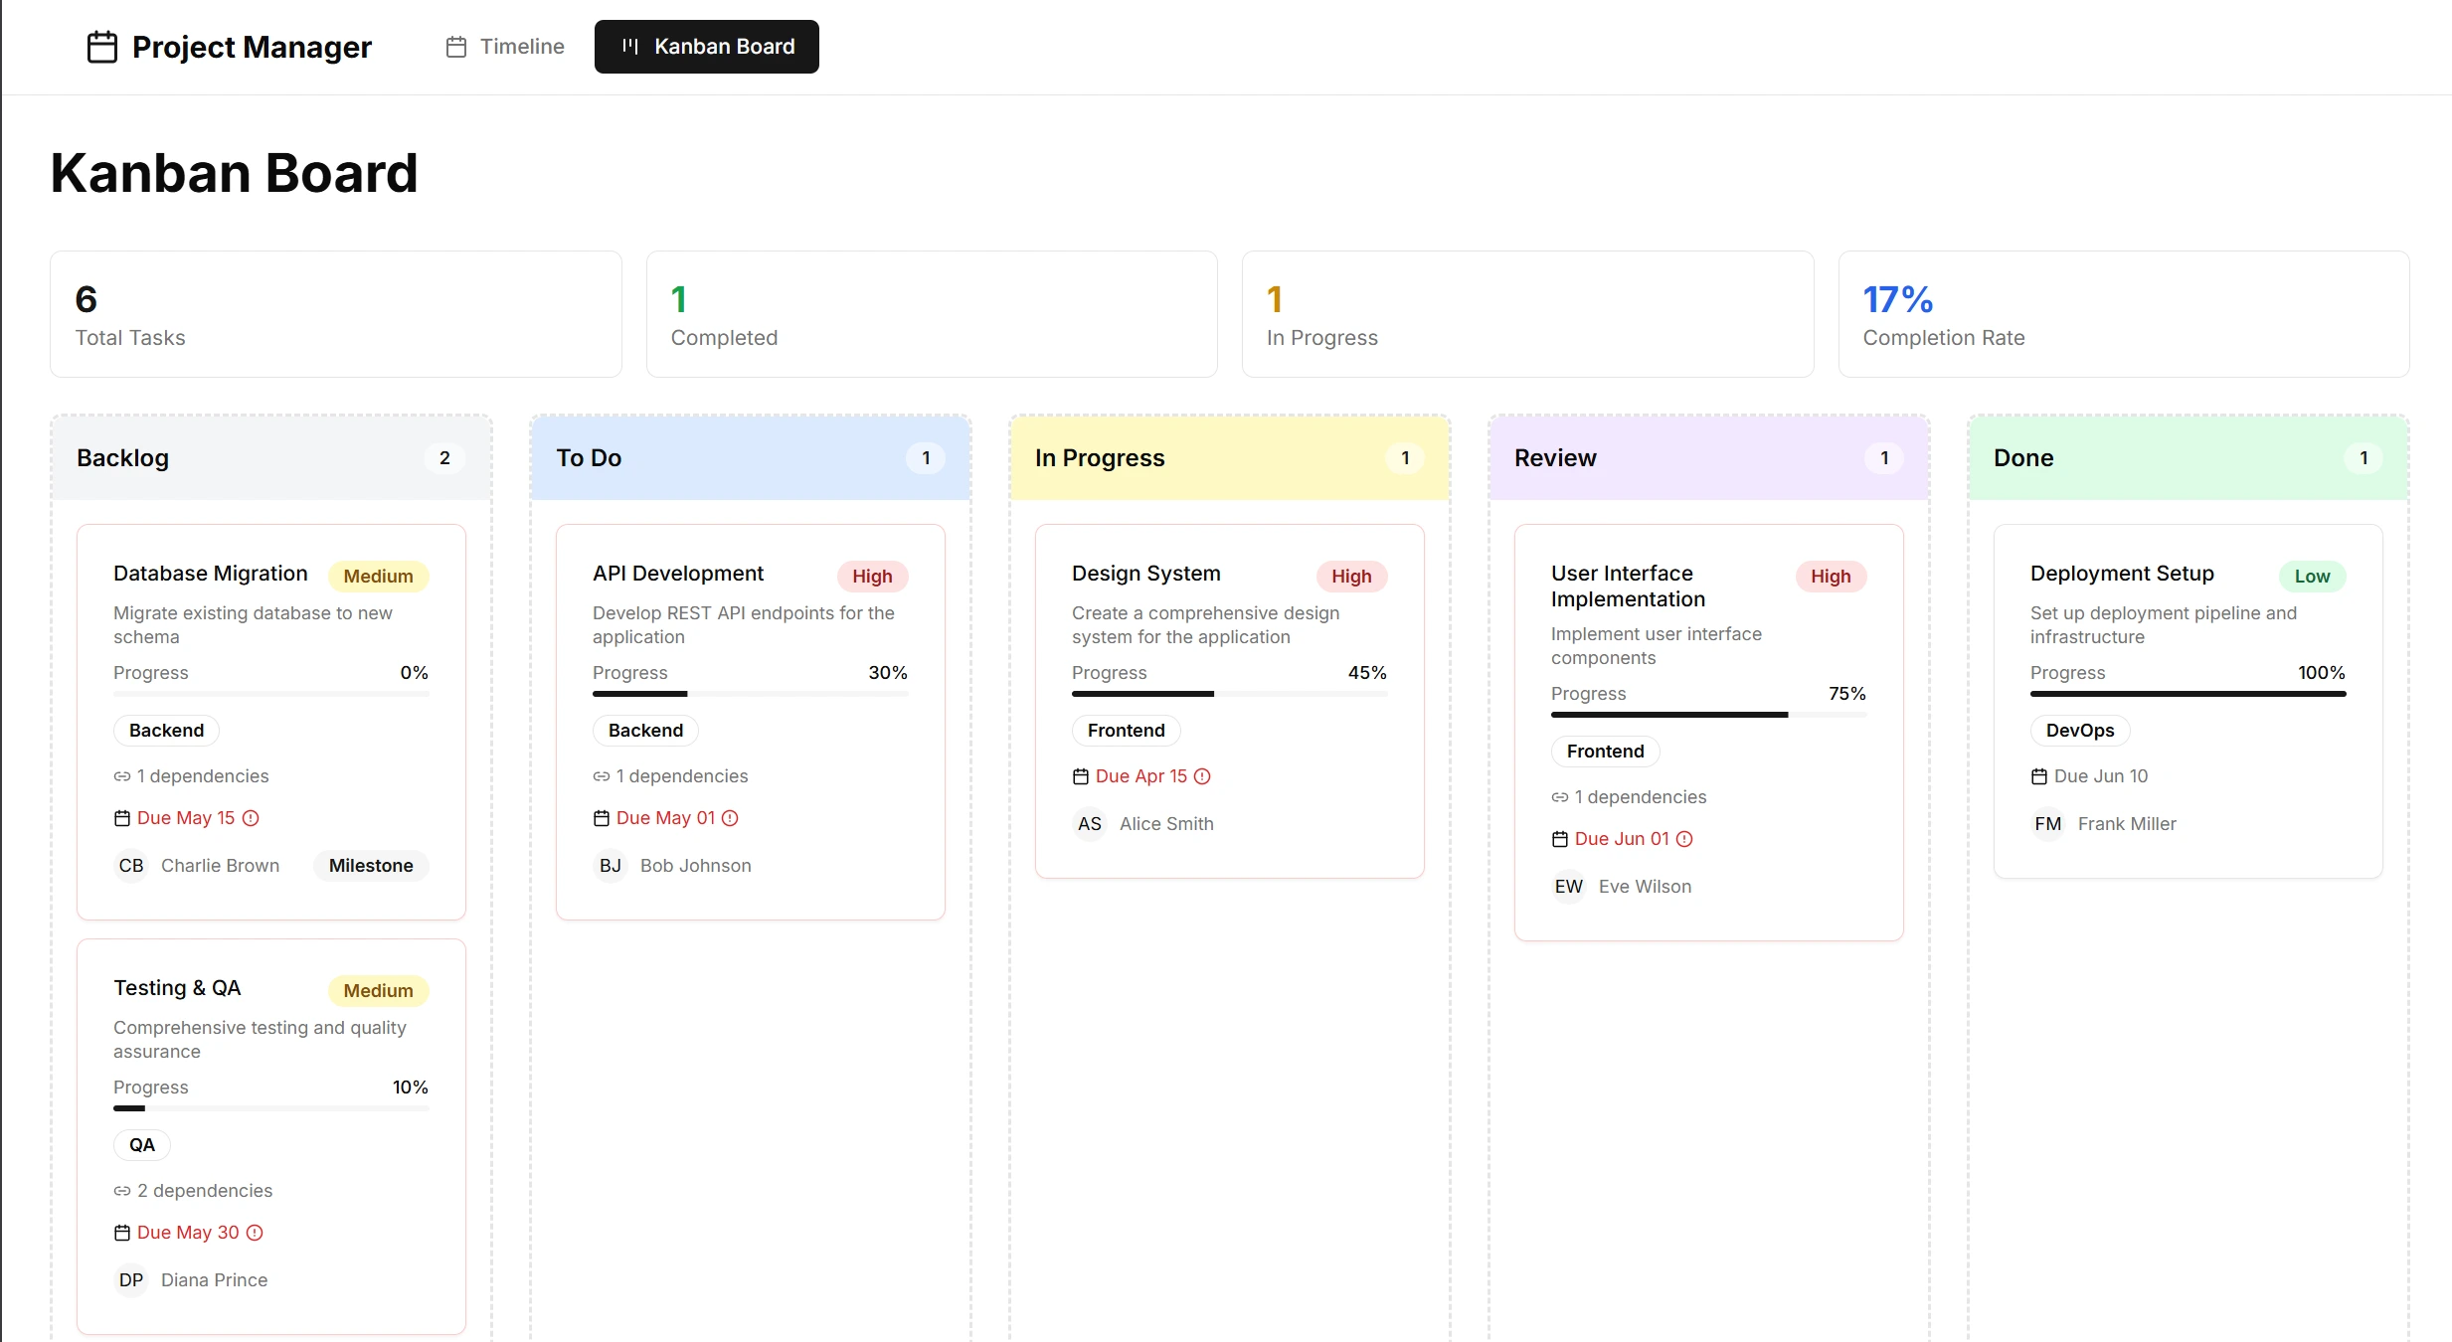Image resolution: width=2452 pixels, height=1342 pixels.
Task: Click the calendar icon next to Due Apr 15
Action: 1080,776
